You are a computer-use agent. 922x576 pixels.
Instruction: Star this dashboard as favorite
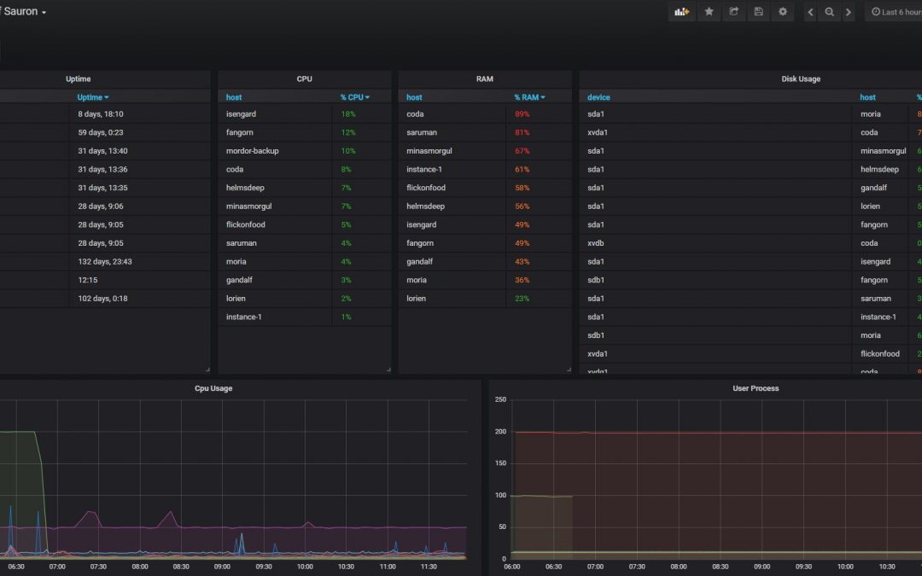(x=709, y=12)
